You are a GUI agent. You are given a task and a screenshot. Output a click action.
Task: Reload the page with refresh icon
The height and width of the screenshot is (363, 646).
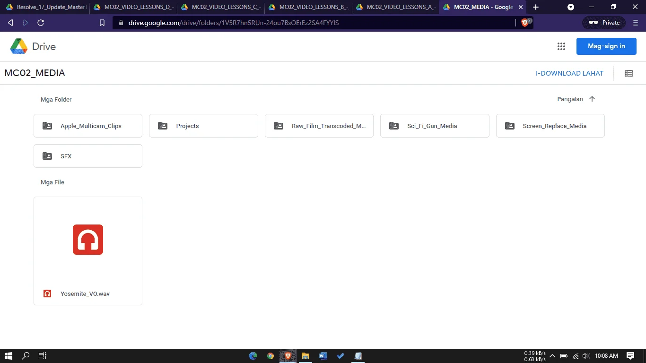(x=41, y=23)
